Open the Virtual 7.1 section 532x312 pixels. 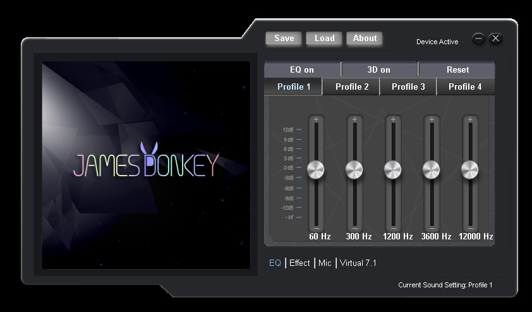point(358,263)
